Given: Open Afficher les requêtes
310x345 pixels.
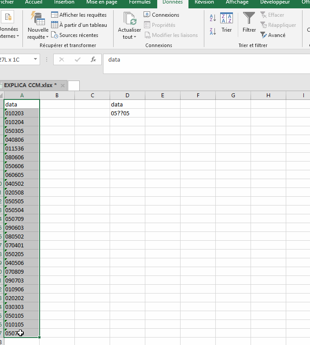Looking at the screenshot, I should [78, 15].
